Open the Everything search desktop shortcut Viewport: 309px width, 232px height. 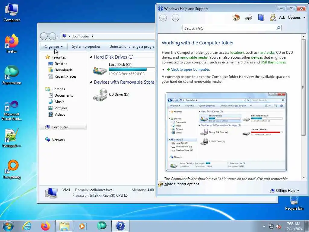12,169
